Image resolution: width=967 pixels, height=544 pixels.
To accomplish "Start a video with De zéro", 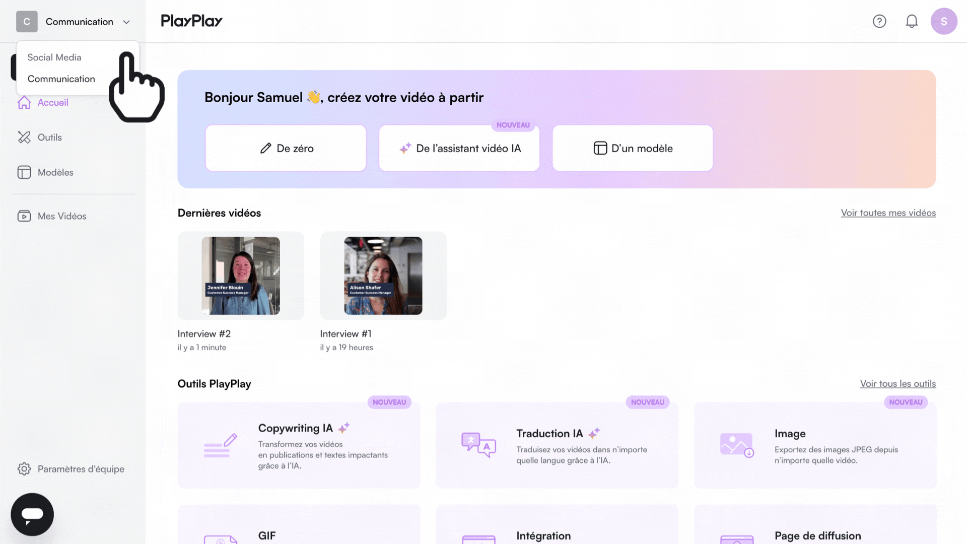I will [286, 148].
